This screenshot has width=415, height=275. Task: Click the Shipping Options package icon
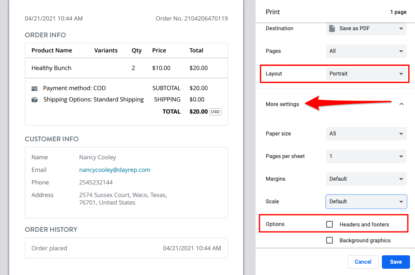click(35, 99)
